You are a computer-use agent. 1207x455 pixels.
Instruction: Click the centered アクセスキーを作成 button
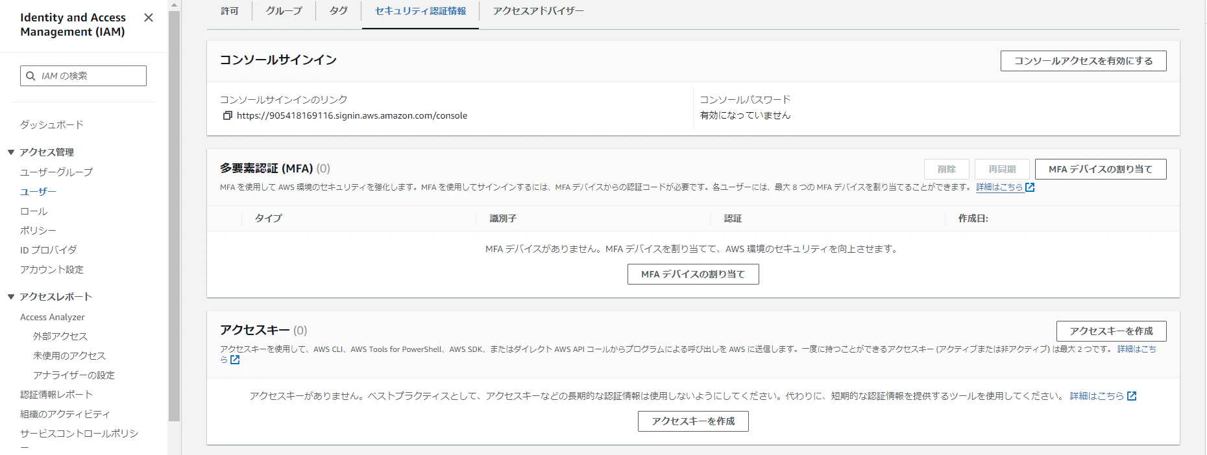[693, 421]
